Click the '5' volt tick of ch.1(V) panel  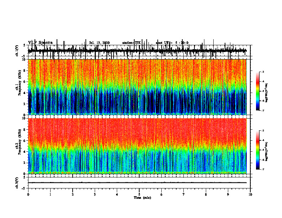click(x=25, y=46)
